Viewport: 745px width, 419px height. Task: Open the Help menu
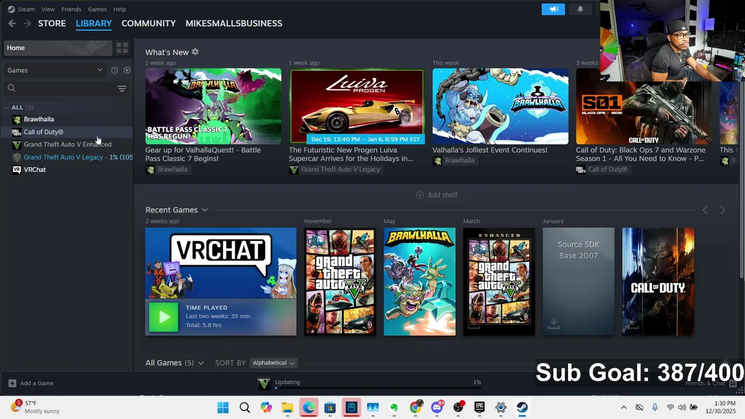[x=119, y=9]
